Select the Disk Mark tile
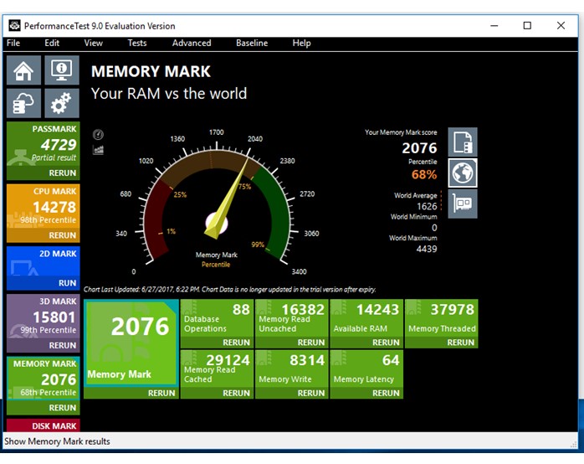The height and width of the screenshot is (464, 584). click(42, 425)
